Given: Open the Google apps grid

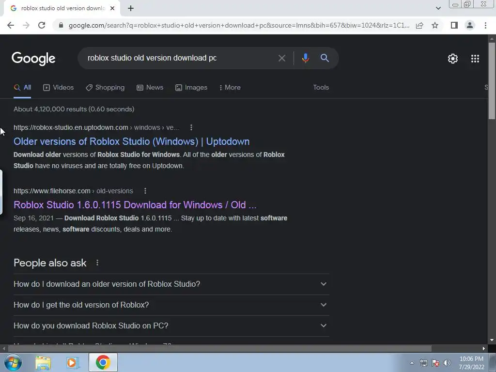Looking at the screenshot, I should coord(475,59).
